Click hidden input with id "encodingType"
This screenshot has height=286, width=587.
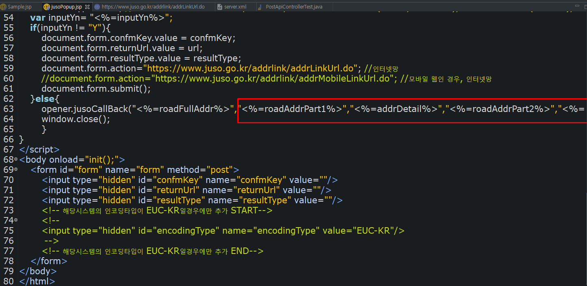pyautogui.click(x=223, y=230)
